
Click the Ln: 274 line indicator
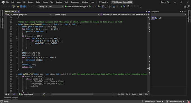(121, 94)
